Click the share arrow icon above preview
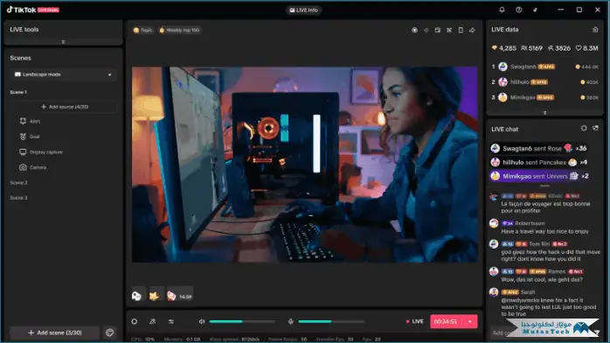Image resolution: width=610 pixels, height=343 pixels. click(472, 30)
